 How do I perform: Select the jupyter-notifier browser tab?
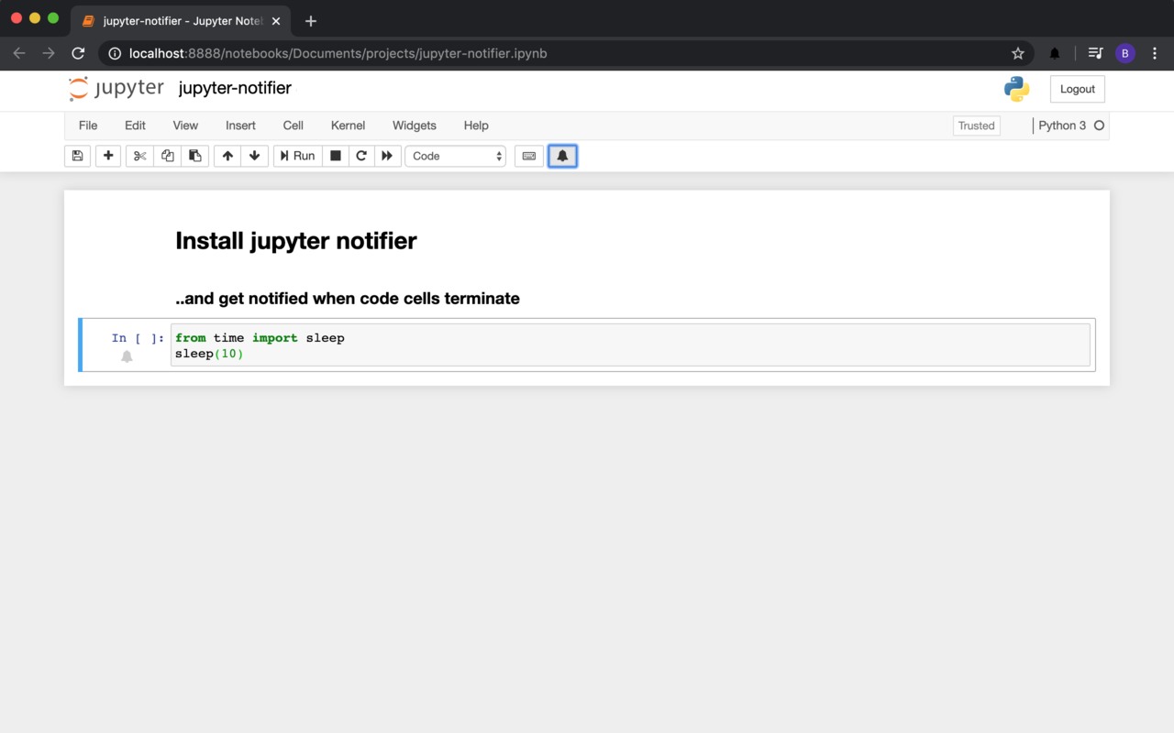[x=182, y=21]
